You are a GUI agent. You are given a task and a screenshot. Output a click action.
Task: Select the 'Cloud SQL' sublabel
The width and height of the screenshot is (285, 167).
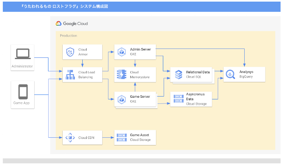(193, 77)
